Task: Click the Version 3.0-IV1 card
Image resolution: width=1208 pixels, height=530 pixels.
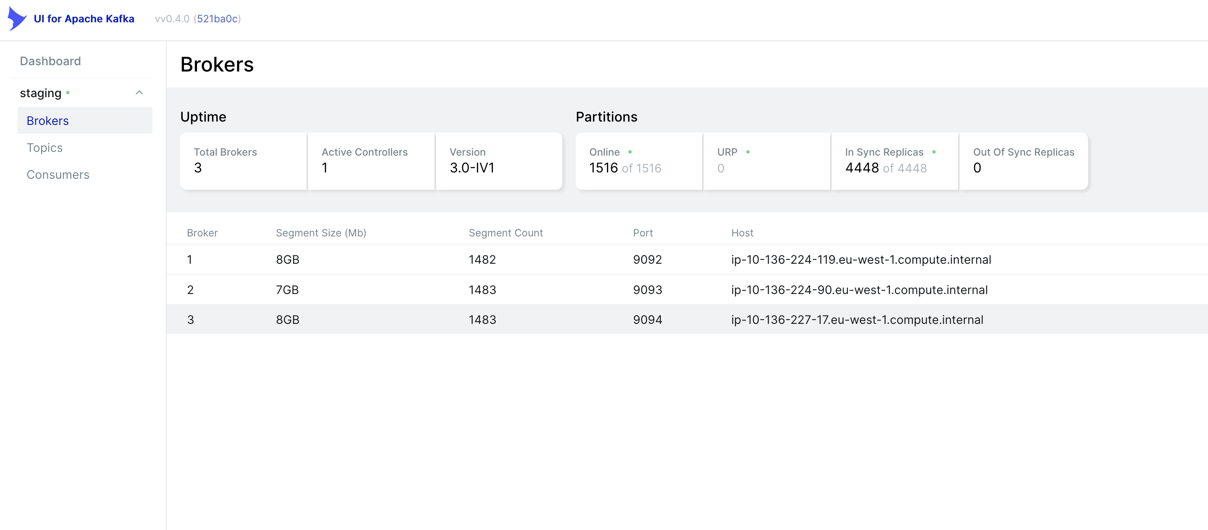Action: [498, 161]
